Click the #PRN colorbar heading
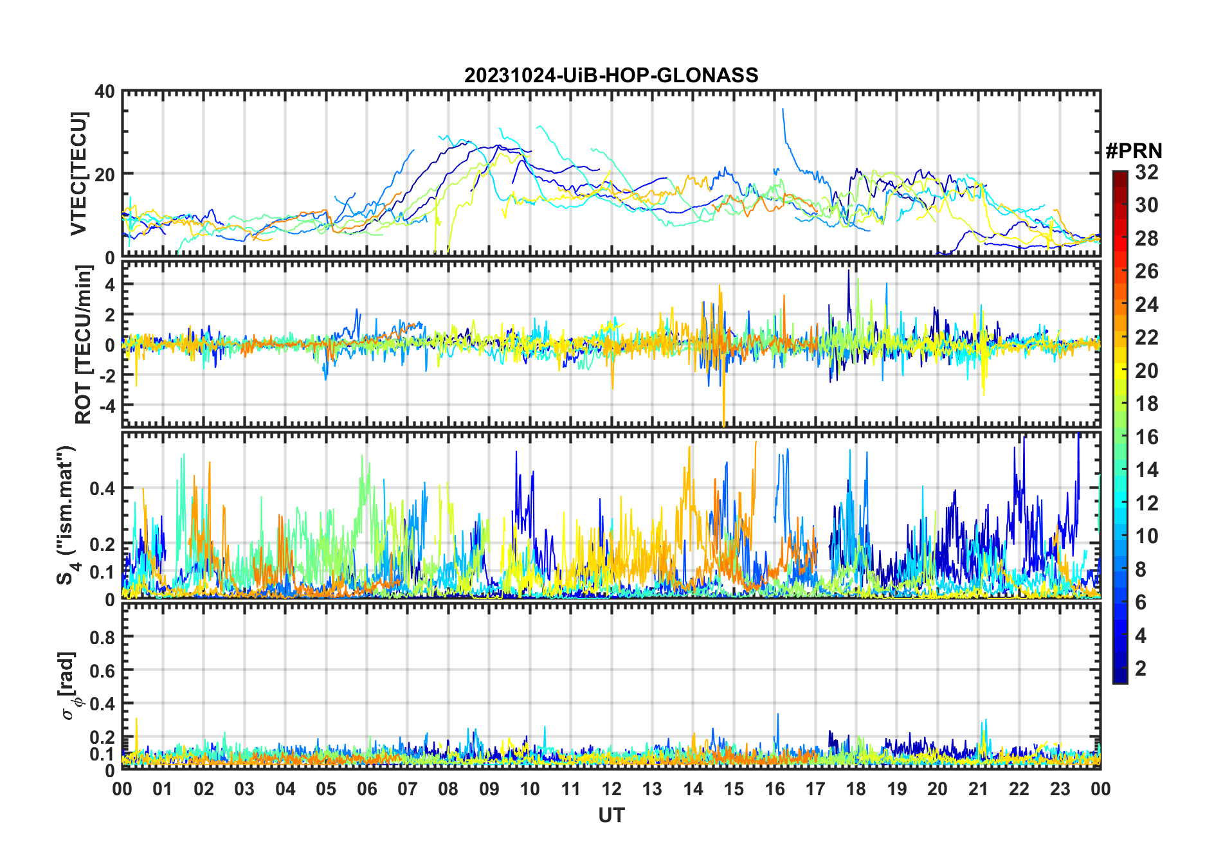This screenshot has width=1223, height=855. (1134, 151)
